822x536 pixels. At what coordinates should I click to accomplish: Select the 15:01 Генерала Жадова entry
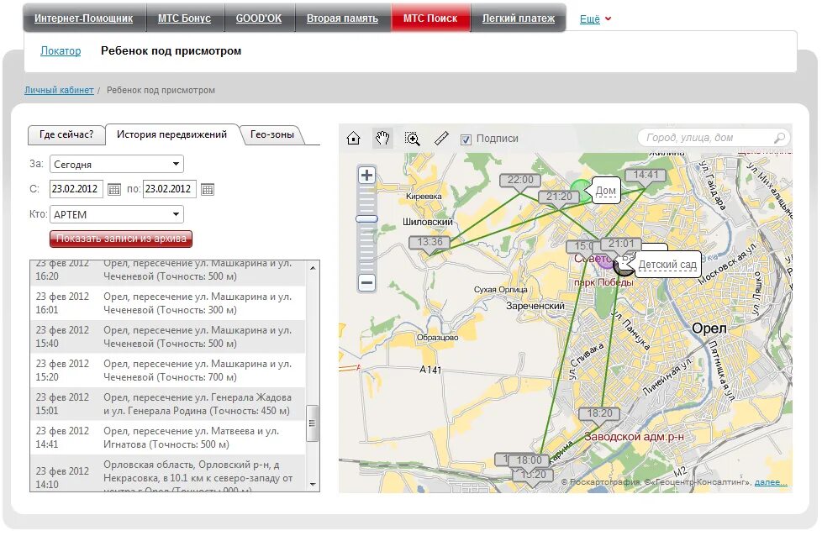tap(168, 404)
